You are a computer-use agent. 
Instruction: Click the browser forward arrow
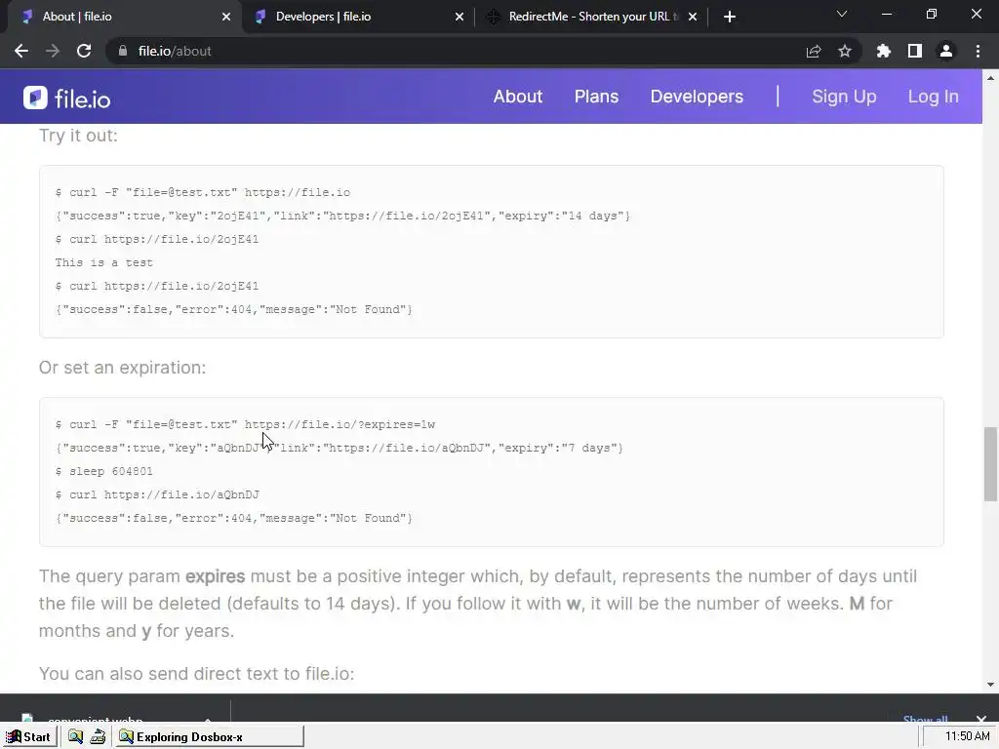(x=53, y=51)
